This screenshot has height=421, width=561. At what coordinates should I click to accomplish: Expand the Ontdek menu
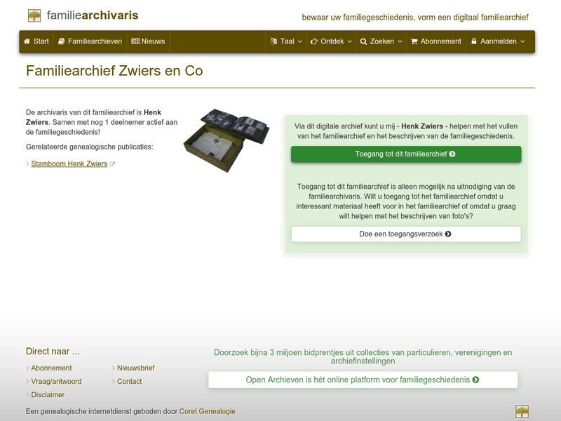[330, 41]
